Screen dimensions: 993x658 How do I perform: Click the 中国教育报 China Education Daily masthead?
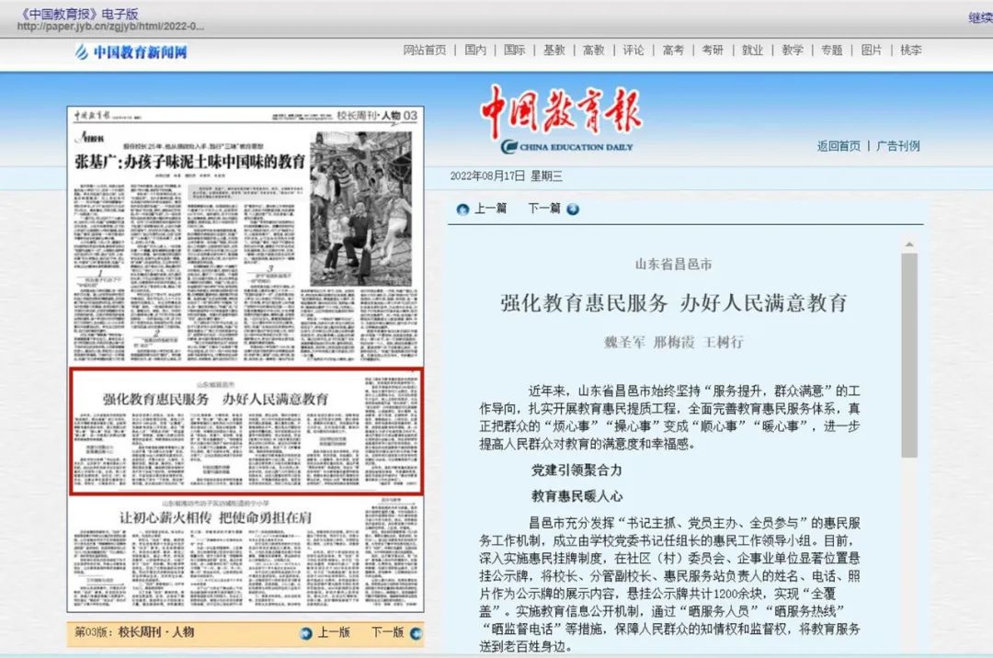pyautogui.click(x=561, y=121)
